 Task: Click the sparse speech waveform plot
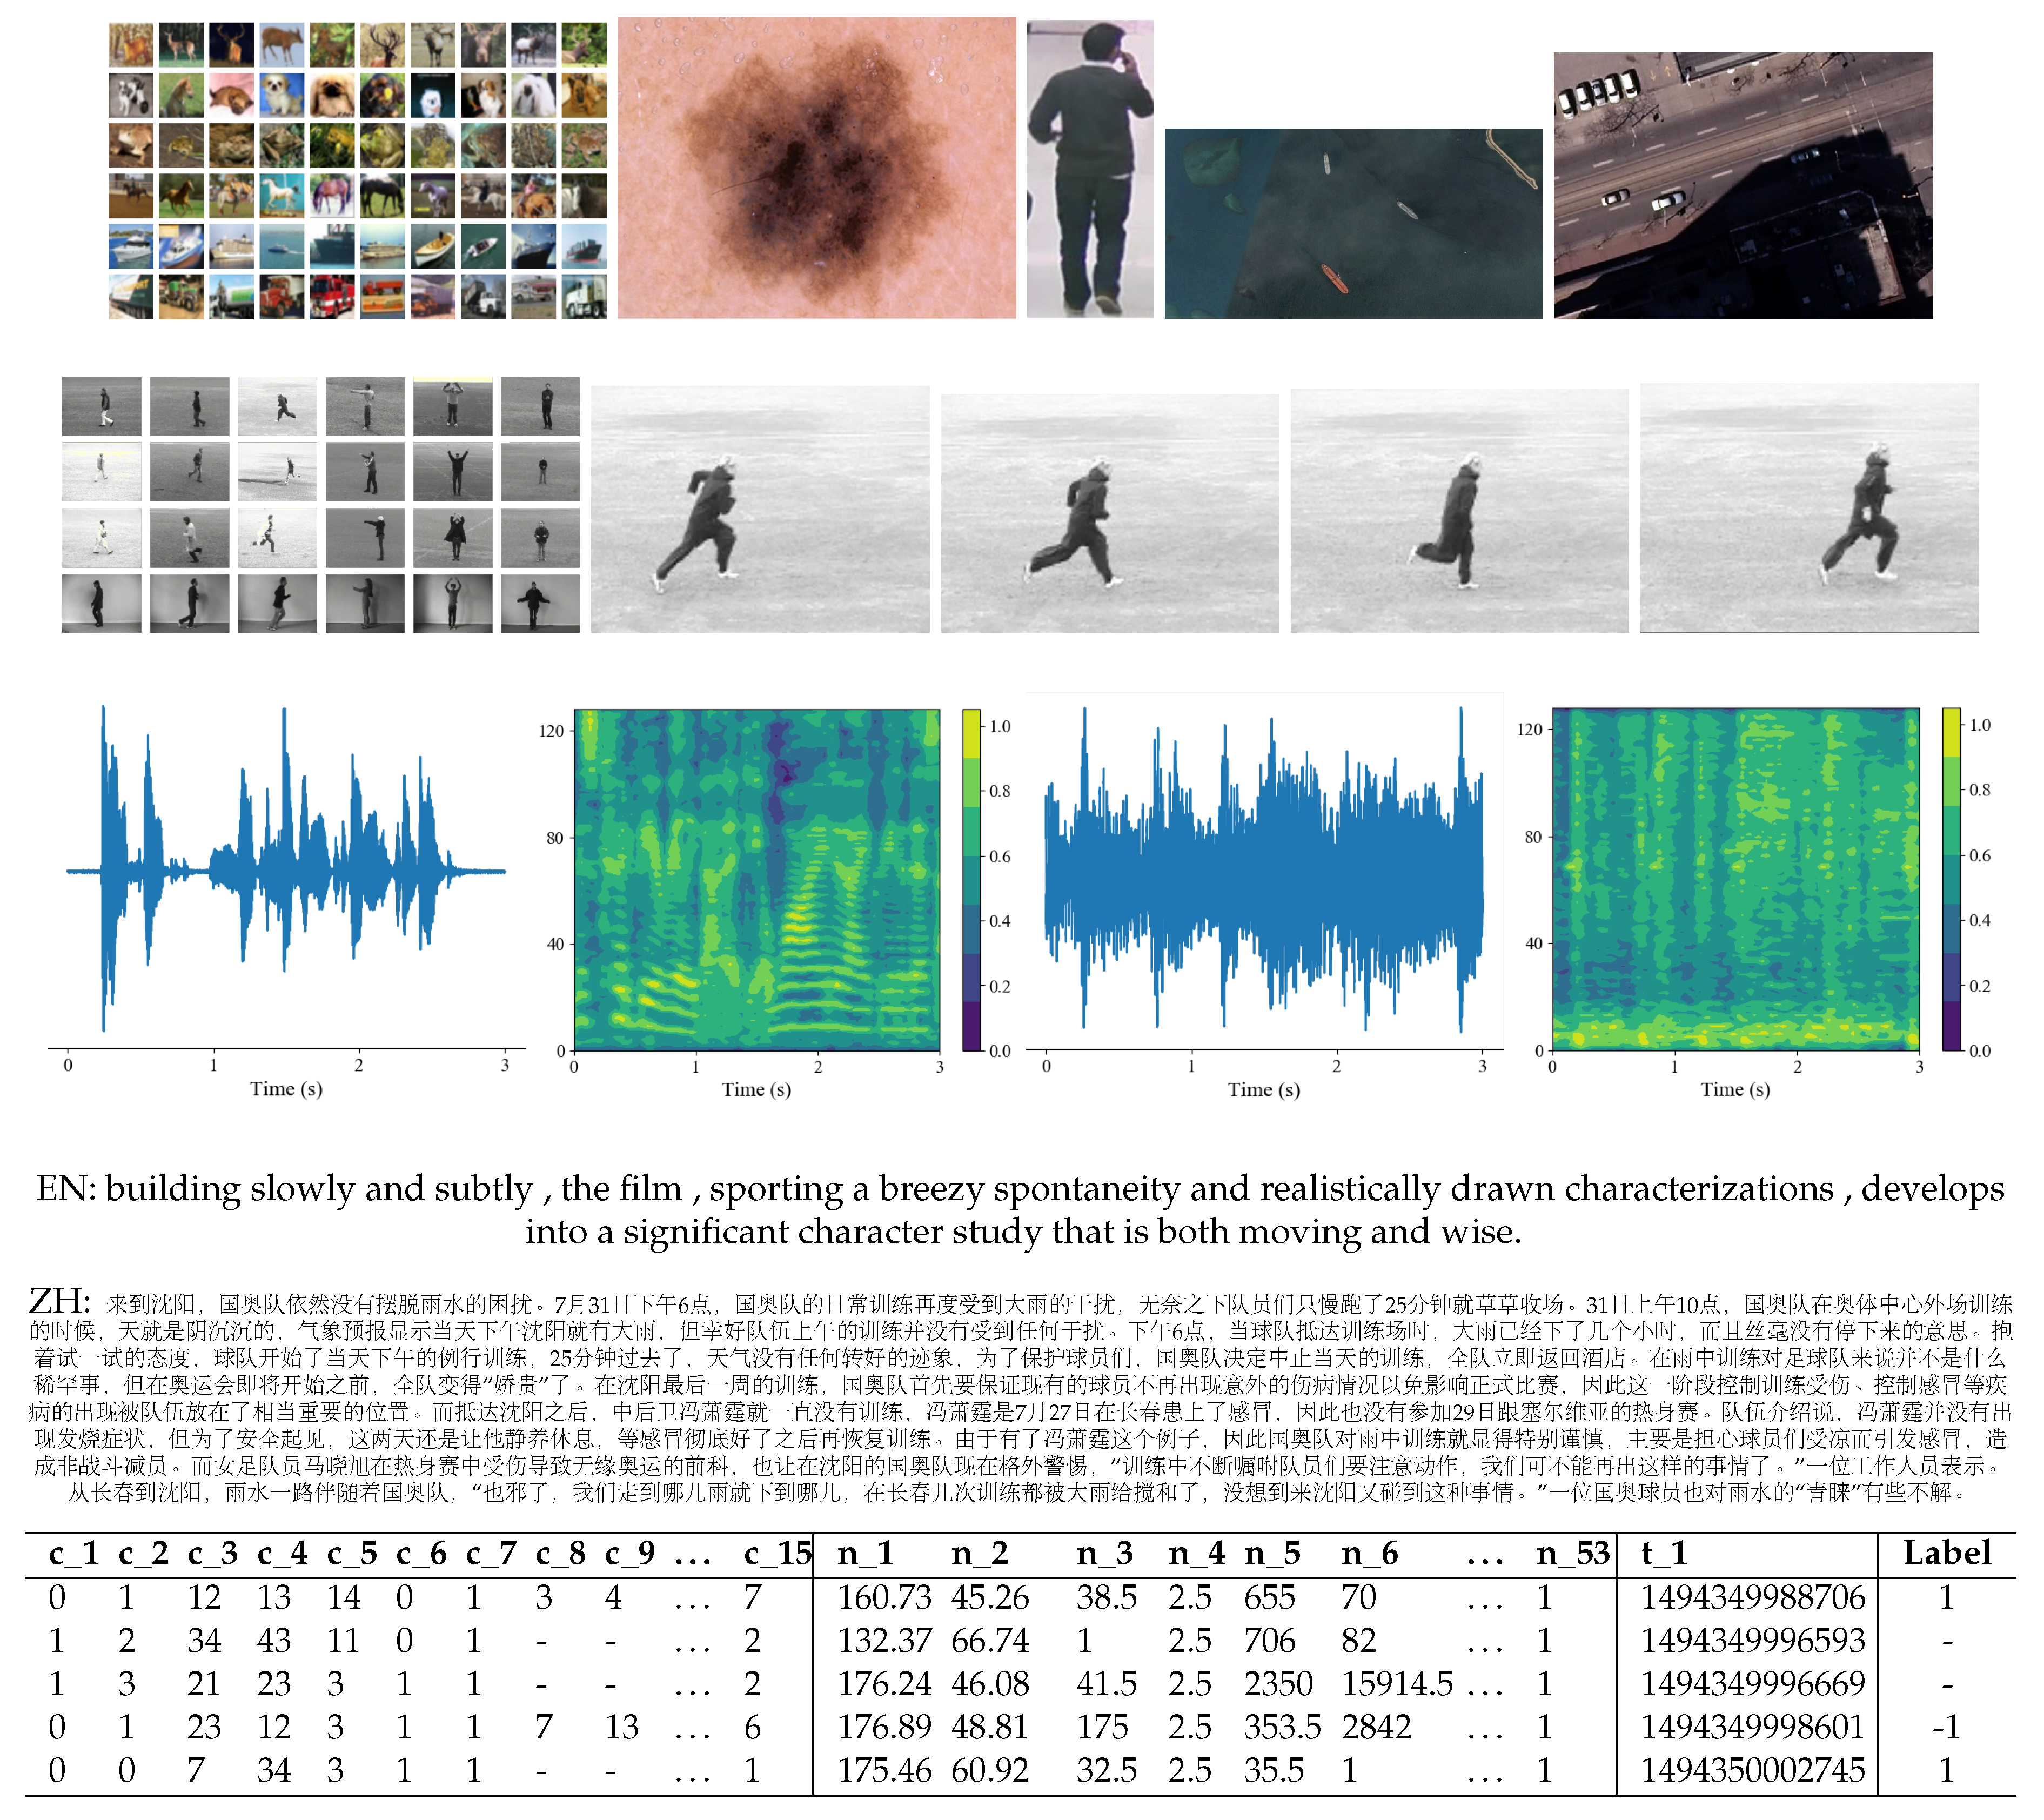285,870
